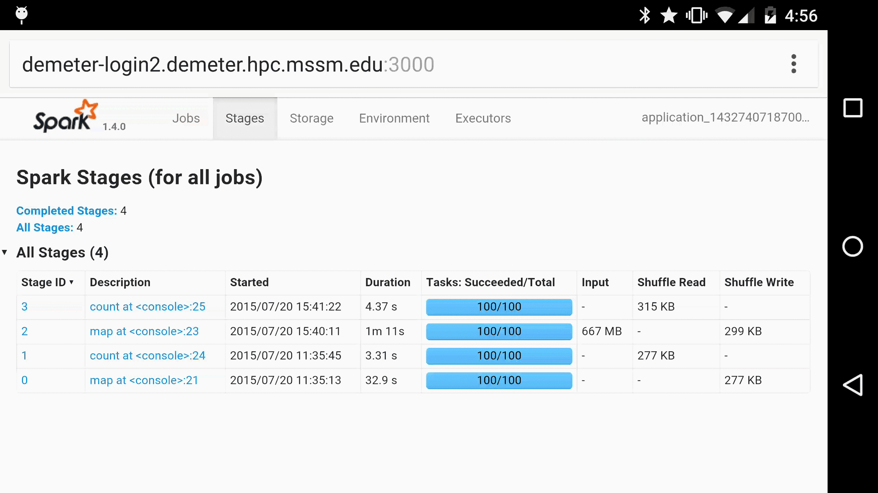Open the Environment tab

[394, 118]
